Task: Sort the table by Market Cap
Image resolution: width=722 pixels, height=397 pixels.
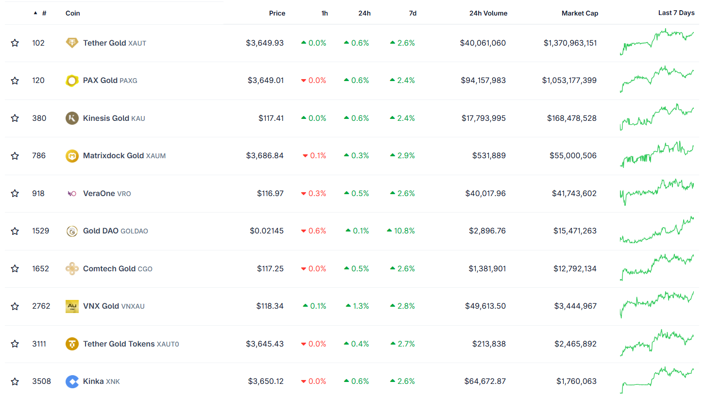Action: pyautogui.click(x=580, y=13)
